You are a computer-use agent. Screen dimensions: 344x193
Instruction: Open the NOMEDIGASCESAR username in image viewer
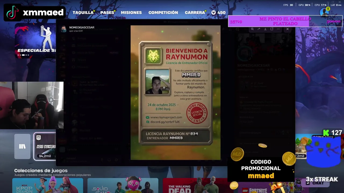[82, 27]
